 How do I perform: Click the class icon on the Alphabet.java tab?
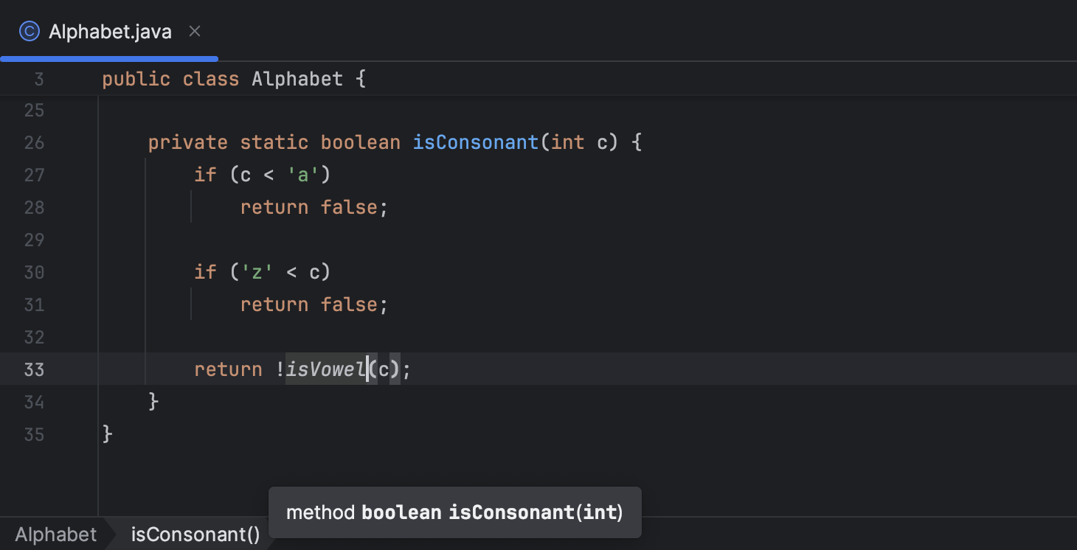[29, 31]
